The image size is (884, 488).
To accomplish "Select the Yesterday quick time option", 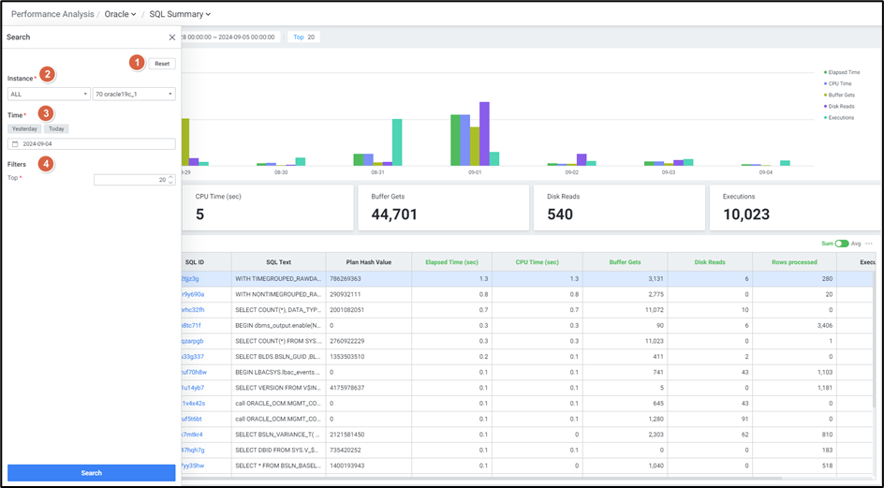I will pos(24,128).
